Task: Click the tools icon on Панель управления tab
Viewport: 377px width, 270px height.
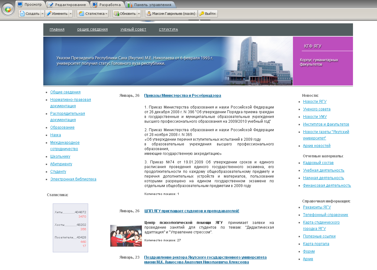Action: click(130, 4)
